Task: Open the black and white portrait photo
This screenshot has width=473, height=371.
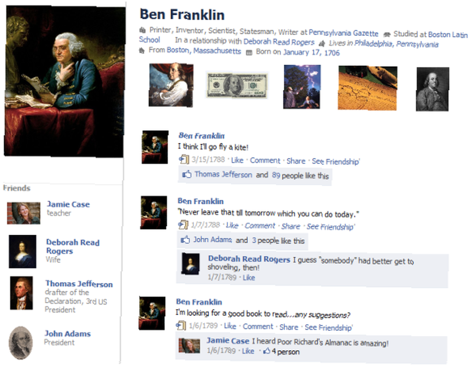Action: (x=433, y=89)
